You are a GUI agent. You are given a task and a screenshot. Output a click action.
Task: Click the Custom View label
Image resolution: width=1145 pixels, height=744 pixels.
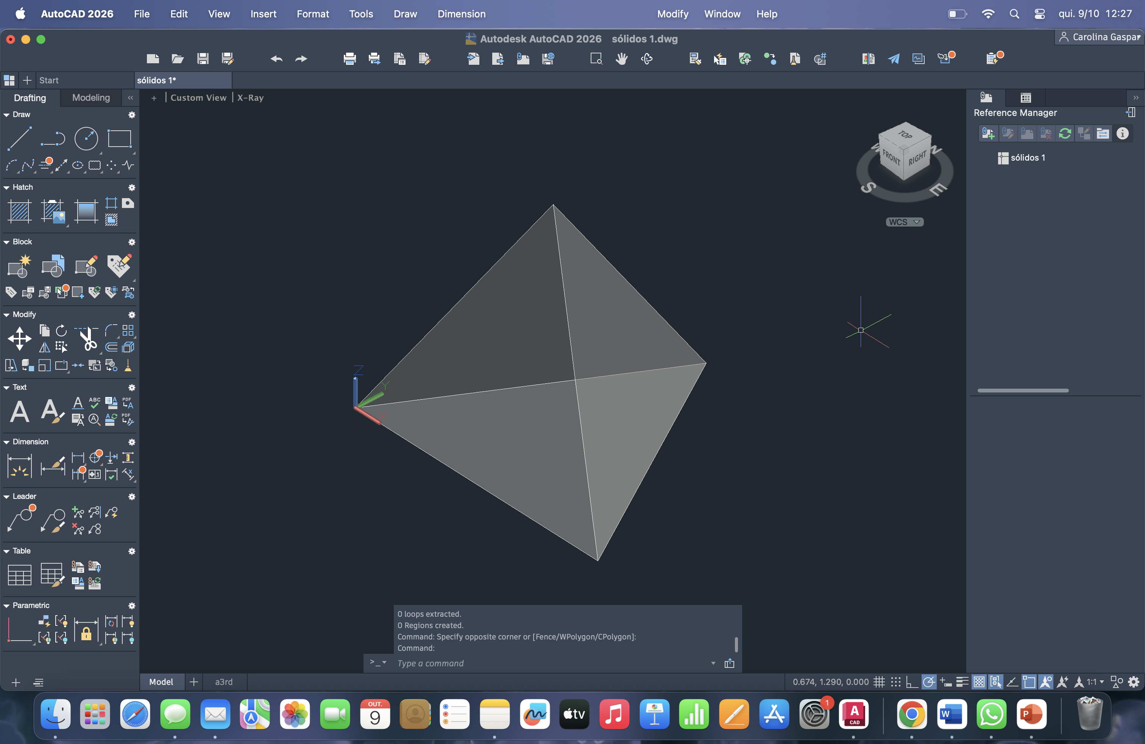click(x=198, y=98)
